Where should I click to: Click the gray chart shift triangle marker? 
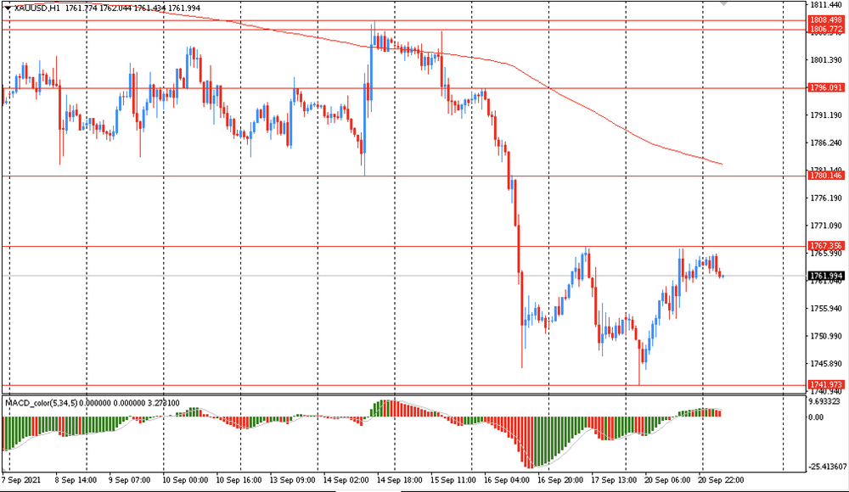[724, 3]
